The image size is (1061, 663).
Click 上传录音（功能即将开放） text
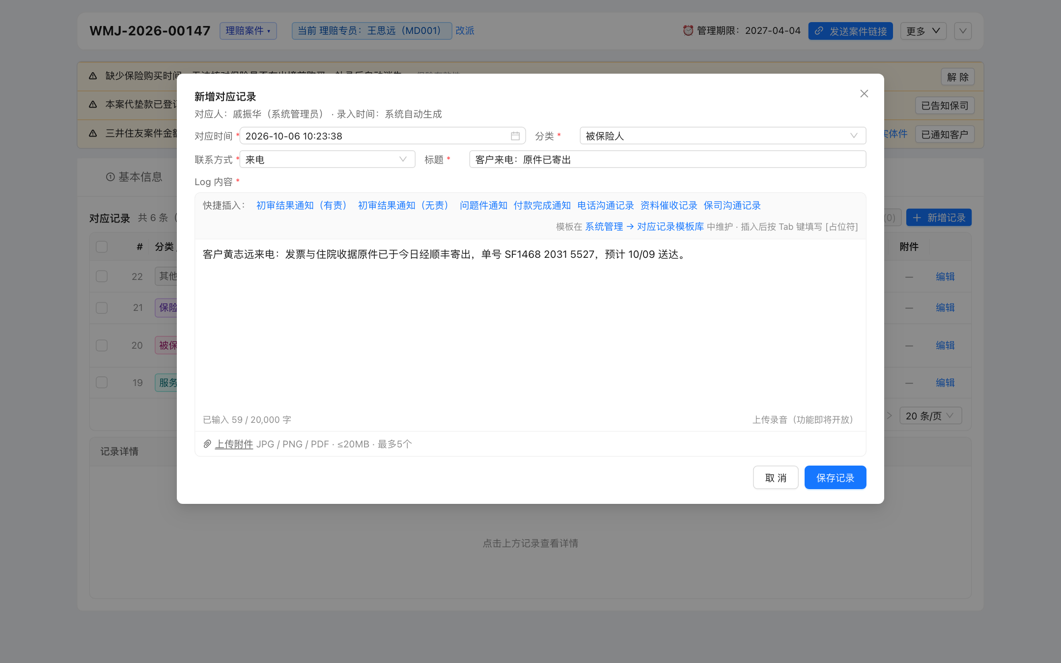click(x=805, y=419)
